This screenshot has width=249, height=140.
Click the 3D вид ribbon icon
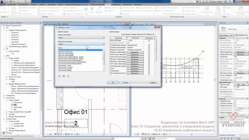[x=86, y=10]
